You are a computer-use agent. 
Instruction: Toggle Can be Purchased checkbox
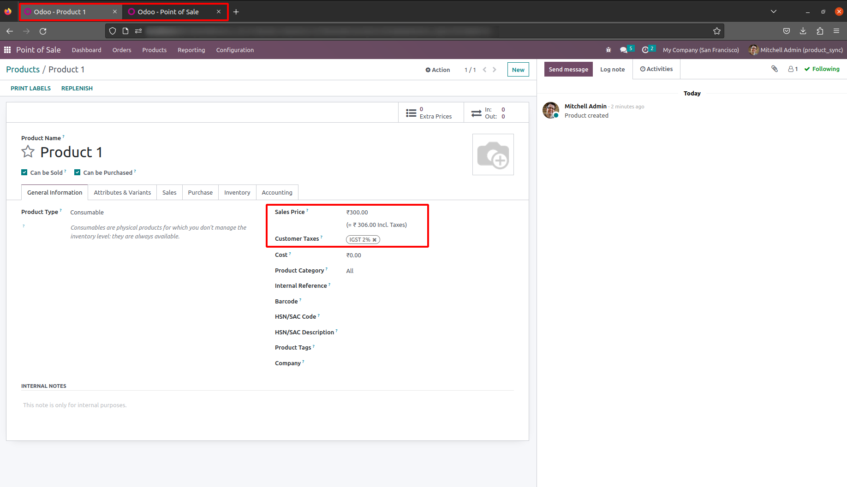click(x=78, y=172)
